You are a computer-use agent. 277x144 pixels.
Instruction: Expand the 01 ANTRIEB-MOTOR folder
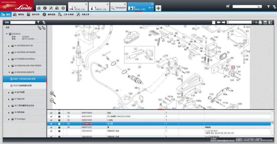click(x=9, y=46)
